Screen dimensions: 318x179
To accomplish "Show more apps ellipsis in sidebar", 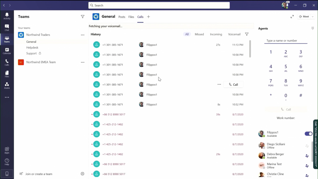I will pyautogui.click(x=7, y=97).
